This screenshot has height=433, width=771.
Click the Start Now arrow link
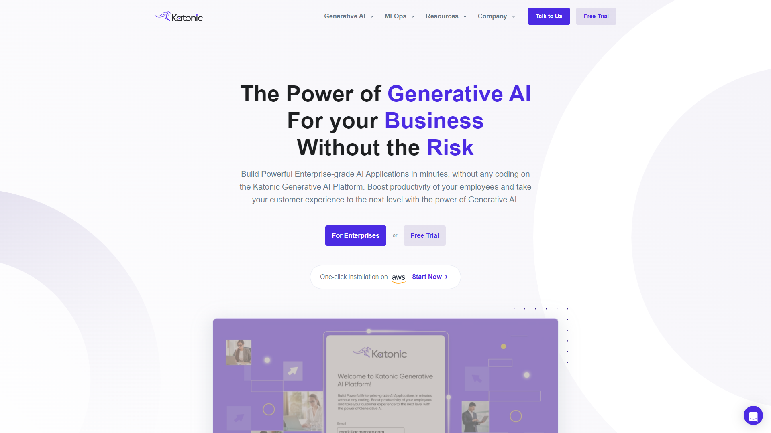pyautogui.click(x=430, y=277)
